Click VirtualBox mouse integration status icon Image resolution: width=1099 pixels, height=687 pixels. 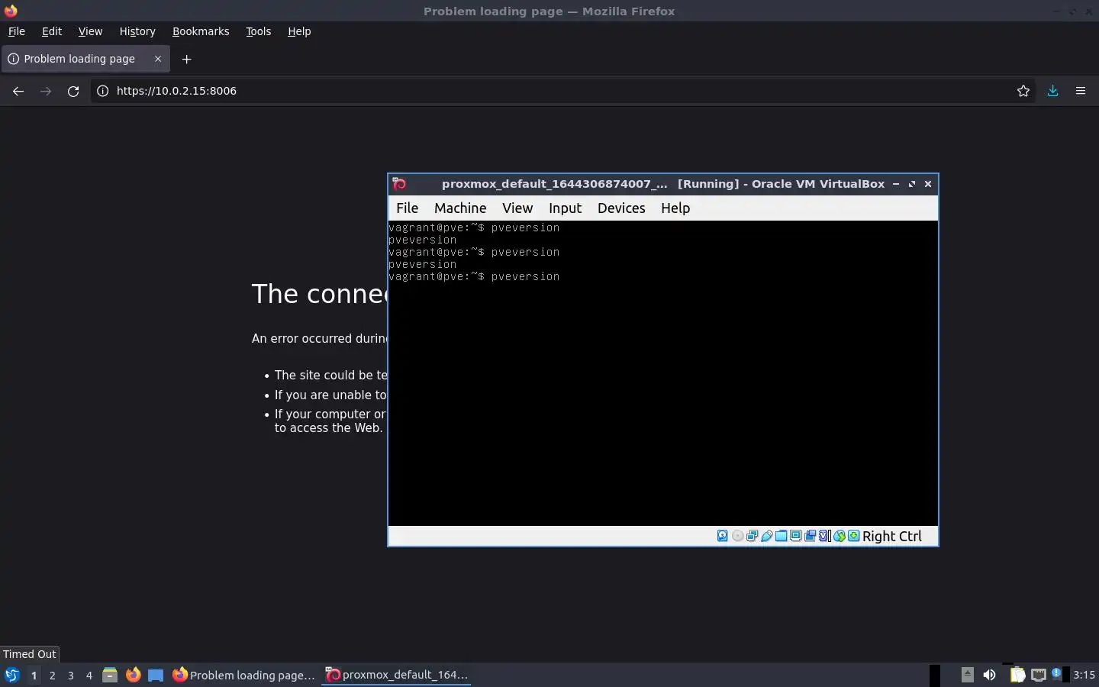(x=840, y=536)
